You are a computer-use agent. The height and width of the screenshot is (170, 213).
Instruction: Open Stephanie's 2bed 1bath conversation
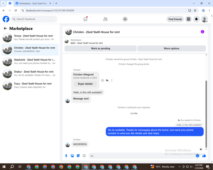pos(30,62)
